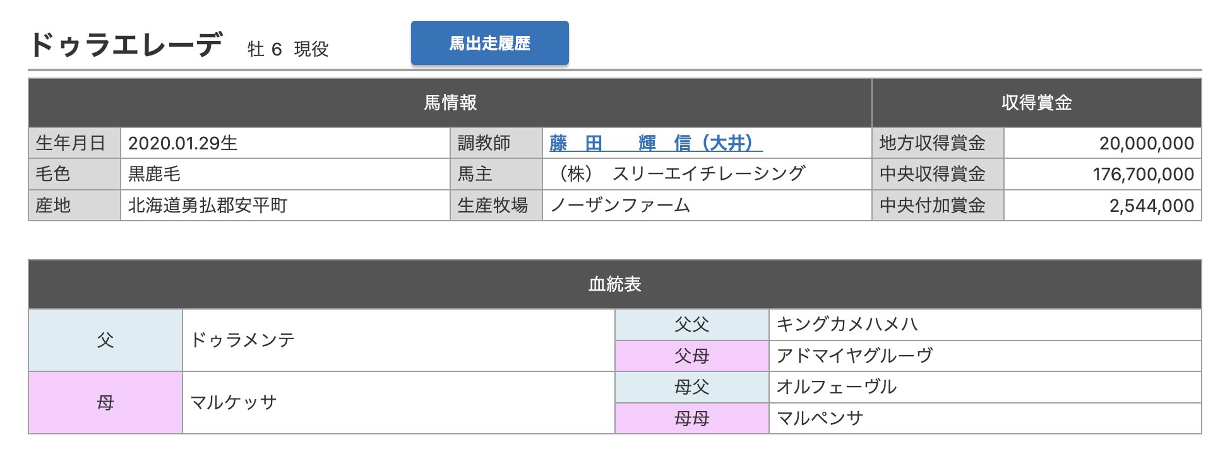Click sire name ドゥラメンテ
The width and height of the screenshot is (1225, 459).
coord(242,340)
